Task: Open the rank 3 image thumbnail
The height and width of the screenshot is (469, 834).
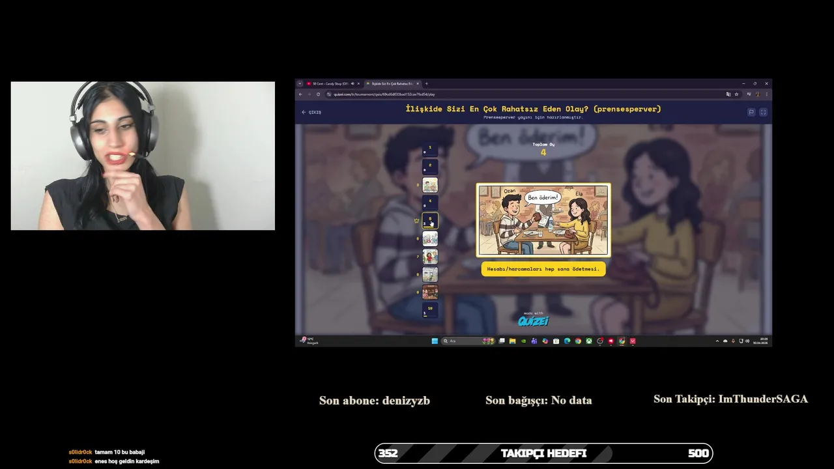Action: [x=430, y=185]
